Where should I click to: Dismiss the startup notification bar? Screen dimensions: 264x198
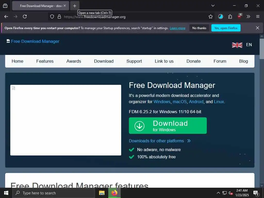coord(258,28)
